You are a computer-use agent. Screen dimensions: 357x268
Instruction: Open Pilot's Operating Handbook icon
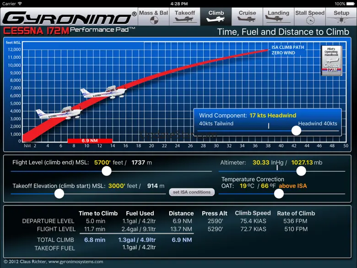[331, 60]
